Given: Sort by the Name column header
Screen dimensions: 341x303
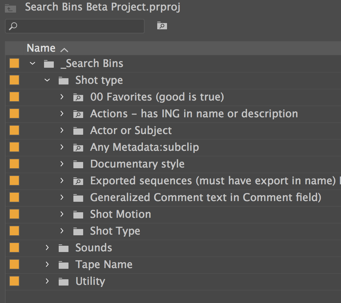Looking at the screenshot, I should [x=41, y=48].
